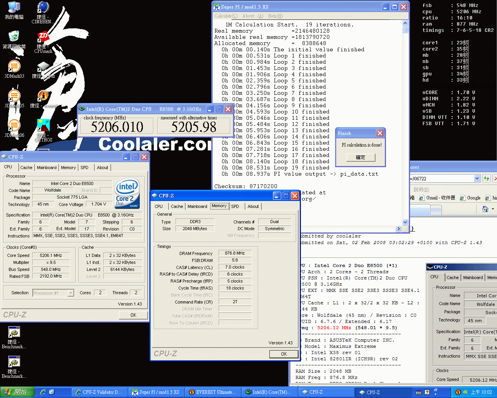Screen dimensions: 497x398
Task: Click the browser address field
Action: click(442, 178)
